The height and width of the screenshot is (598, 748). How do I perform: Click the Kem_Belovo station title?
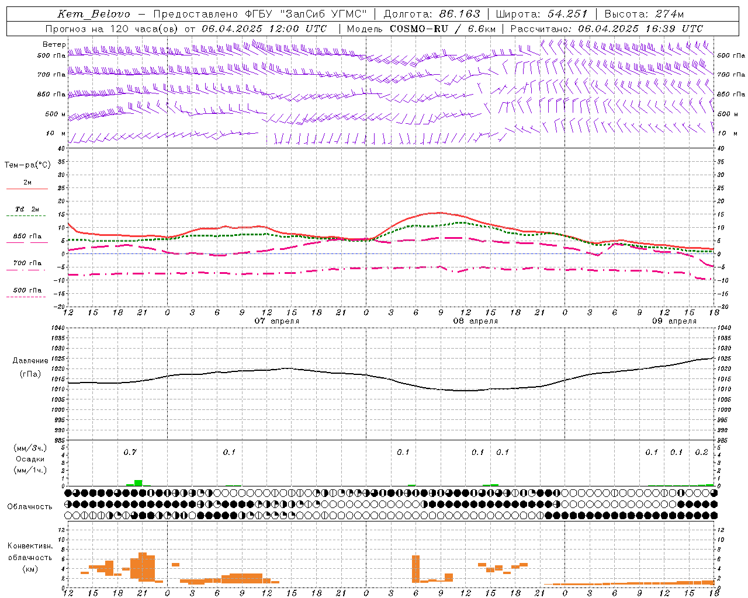[x=94, y=14]
